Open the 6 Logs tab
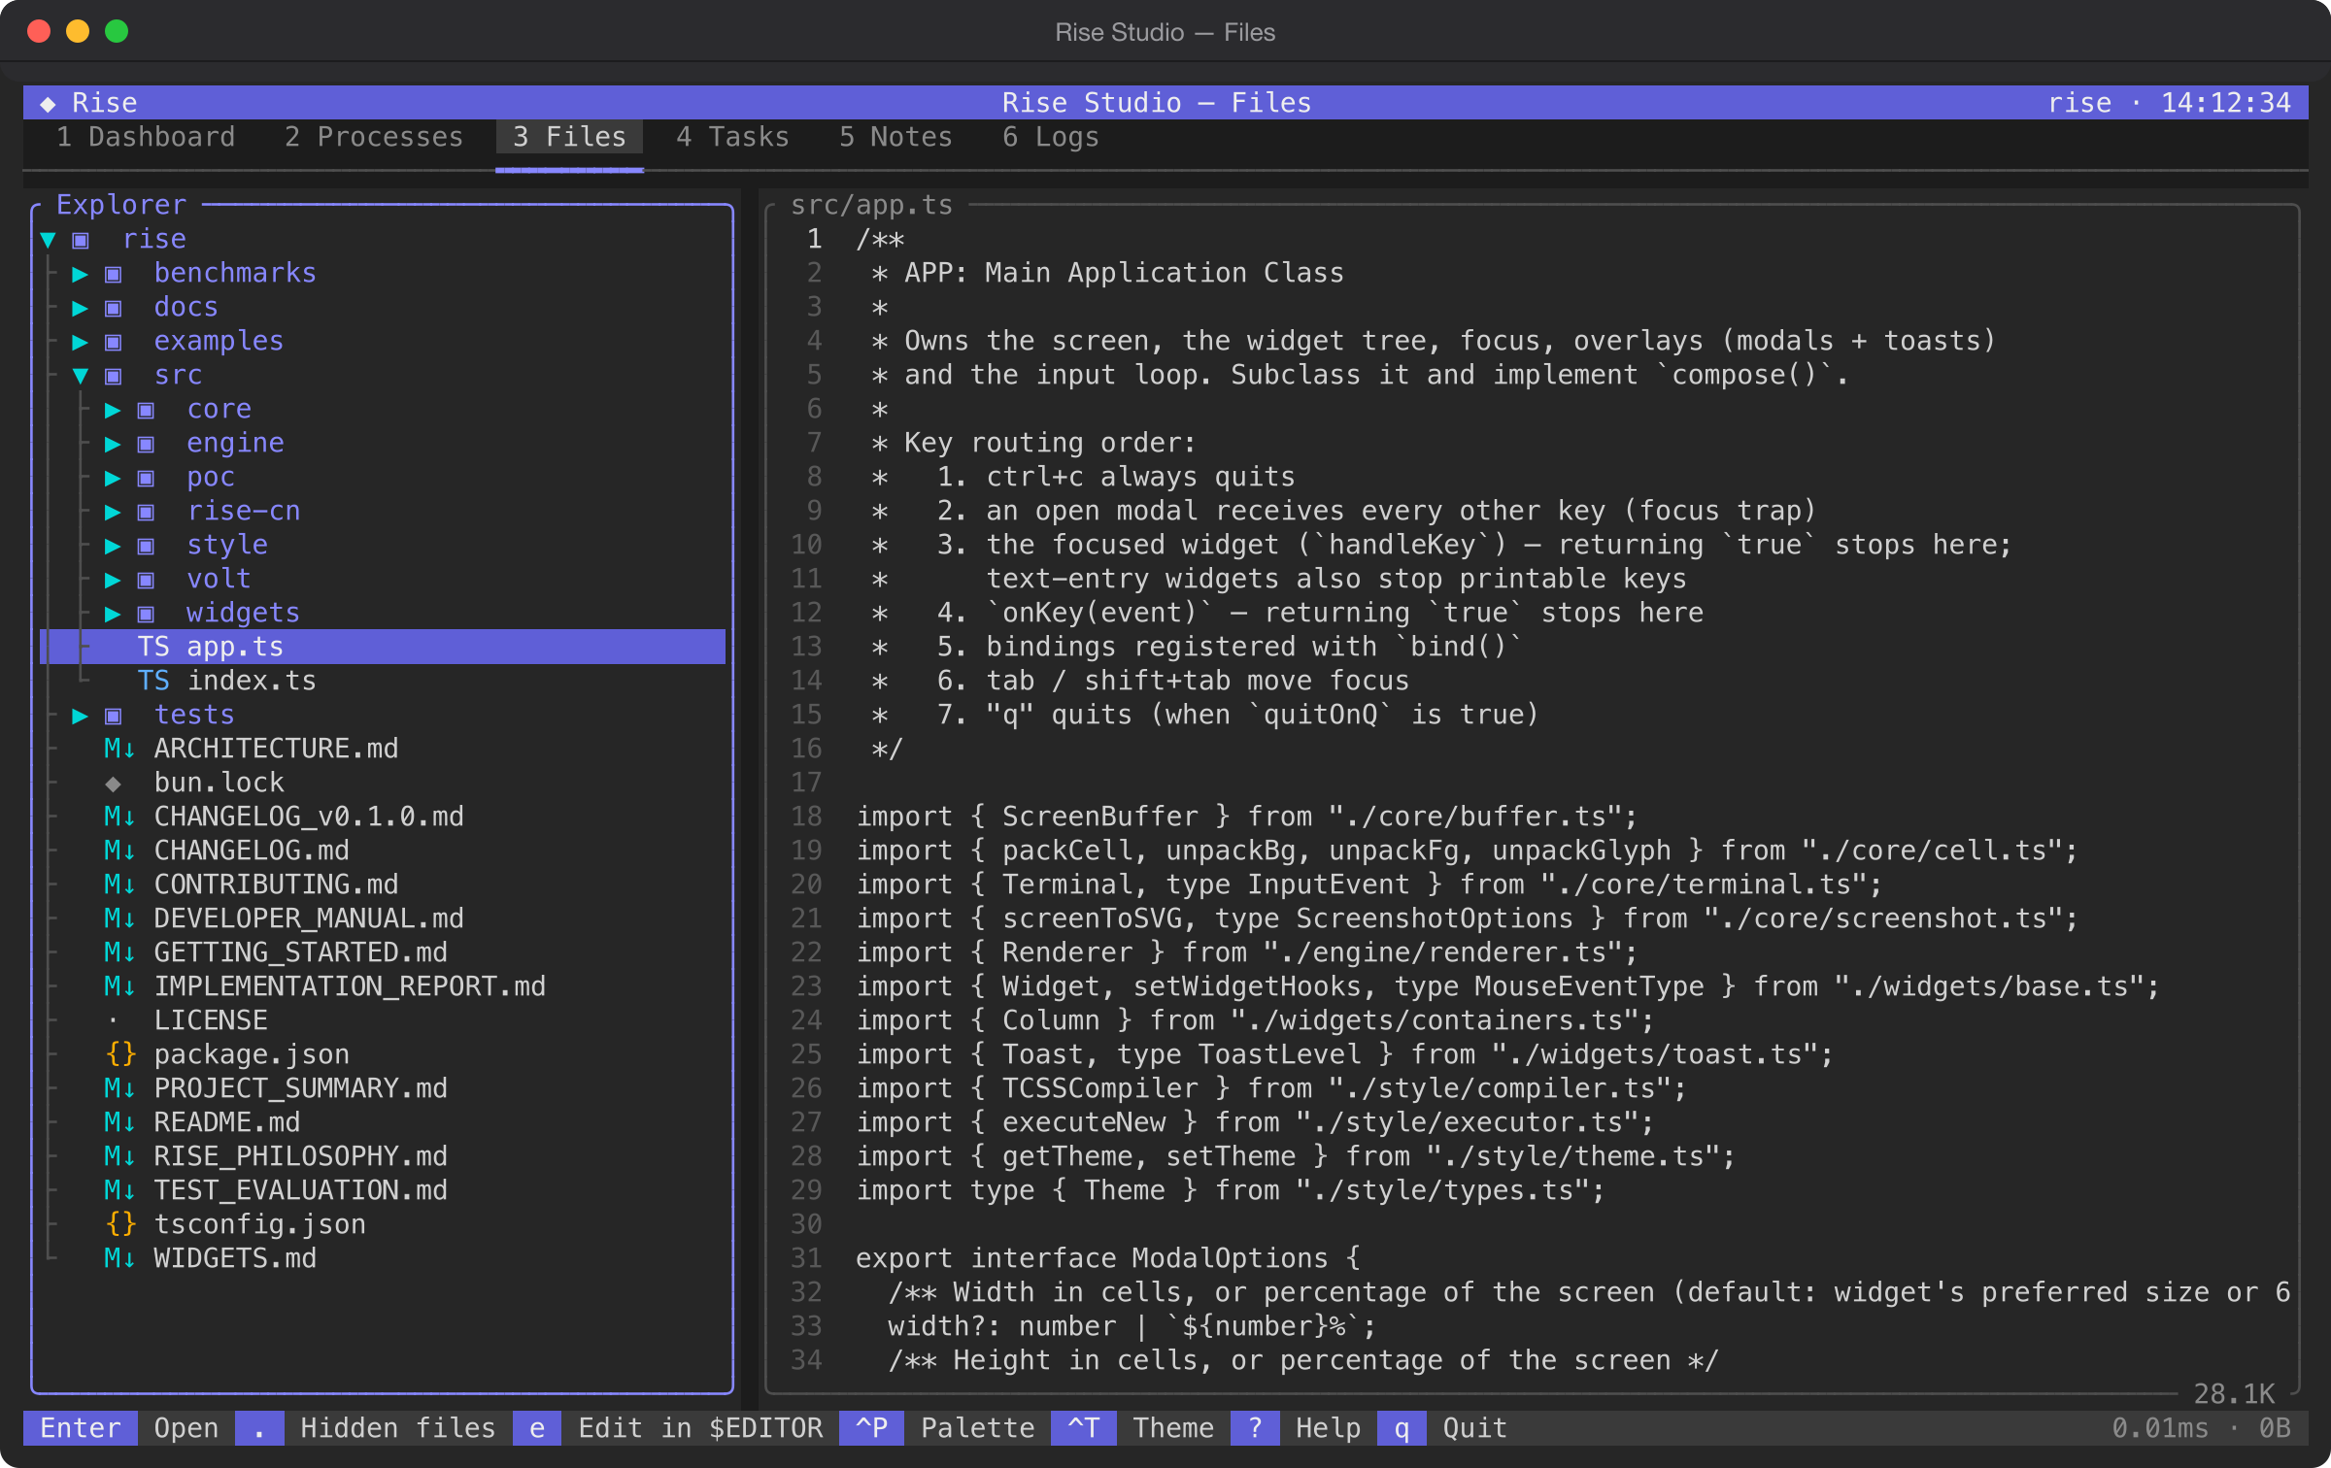The height and width of the screenshot is (1468, 2331). coord(1051,137)
